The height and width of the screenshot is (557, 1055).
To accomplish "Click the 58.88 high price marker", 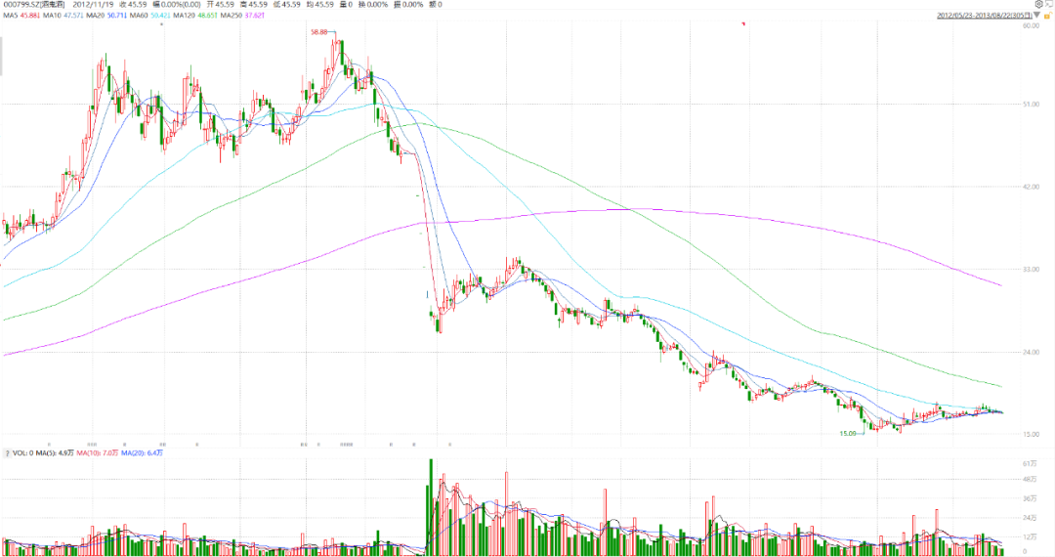I will pos(319,32).
